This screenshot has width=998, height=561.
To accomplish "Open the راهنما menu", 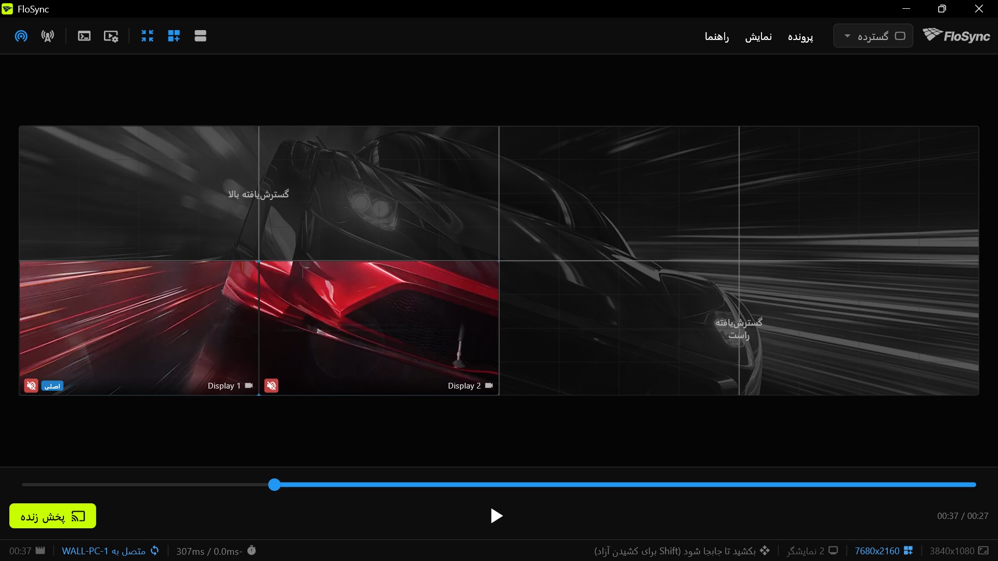I will 717,36.
